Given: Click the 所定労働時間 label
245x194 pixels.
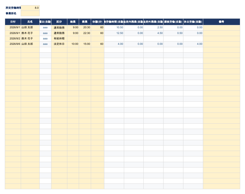Looking at the screenshot, I should 13,8.
